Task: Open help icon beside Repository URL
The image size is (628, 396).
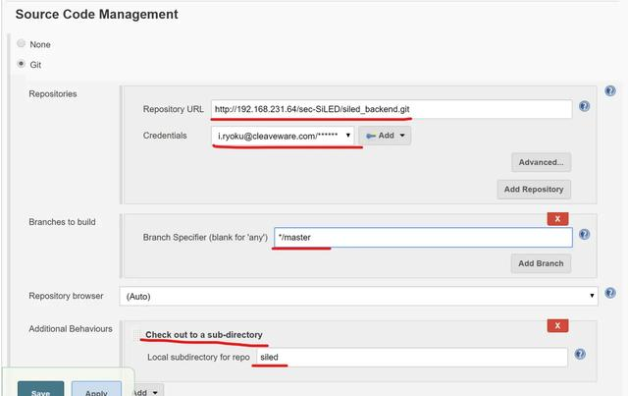Action: click(x=585, y=106)
